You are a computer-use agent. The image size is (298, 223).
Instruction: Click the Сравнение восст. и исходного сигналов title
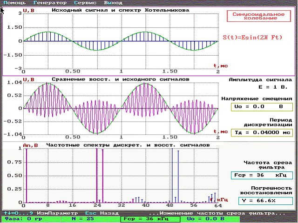[x=120, y=79]
